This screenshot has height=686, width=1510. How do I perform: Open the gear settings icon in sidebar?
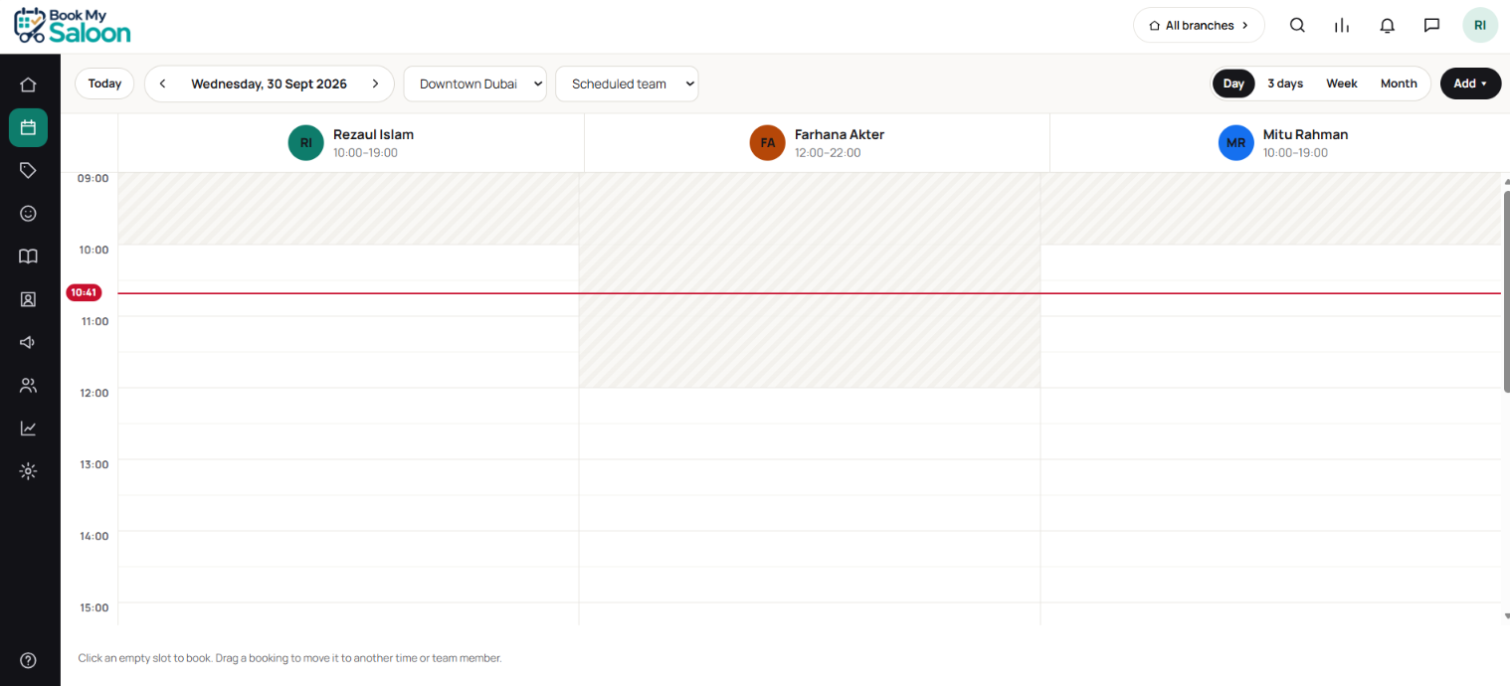[28, 471]
